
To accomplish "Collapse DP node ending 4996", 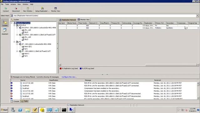I will 17,44.
